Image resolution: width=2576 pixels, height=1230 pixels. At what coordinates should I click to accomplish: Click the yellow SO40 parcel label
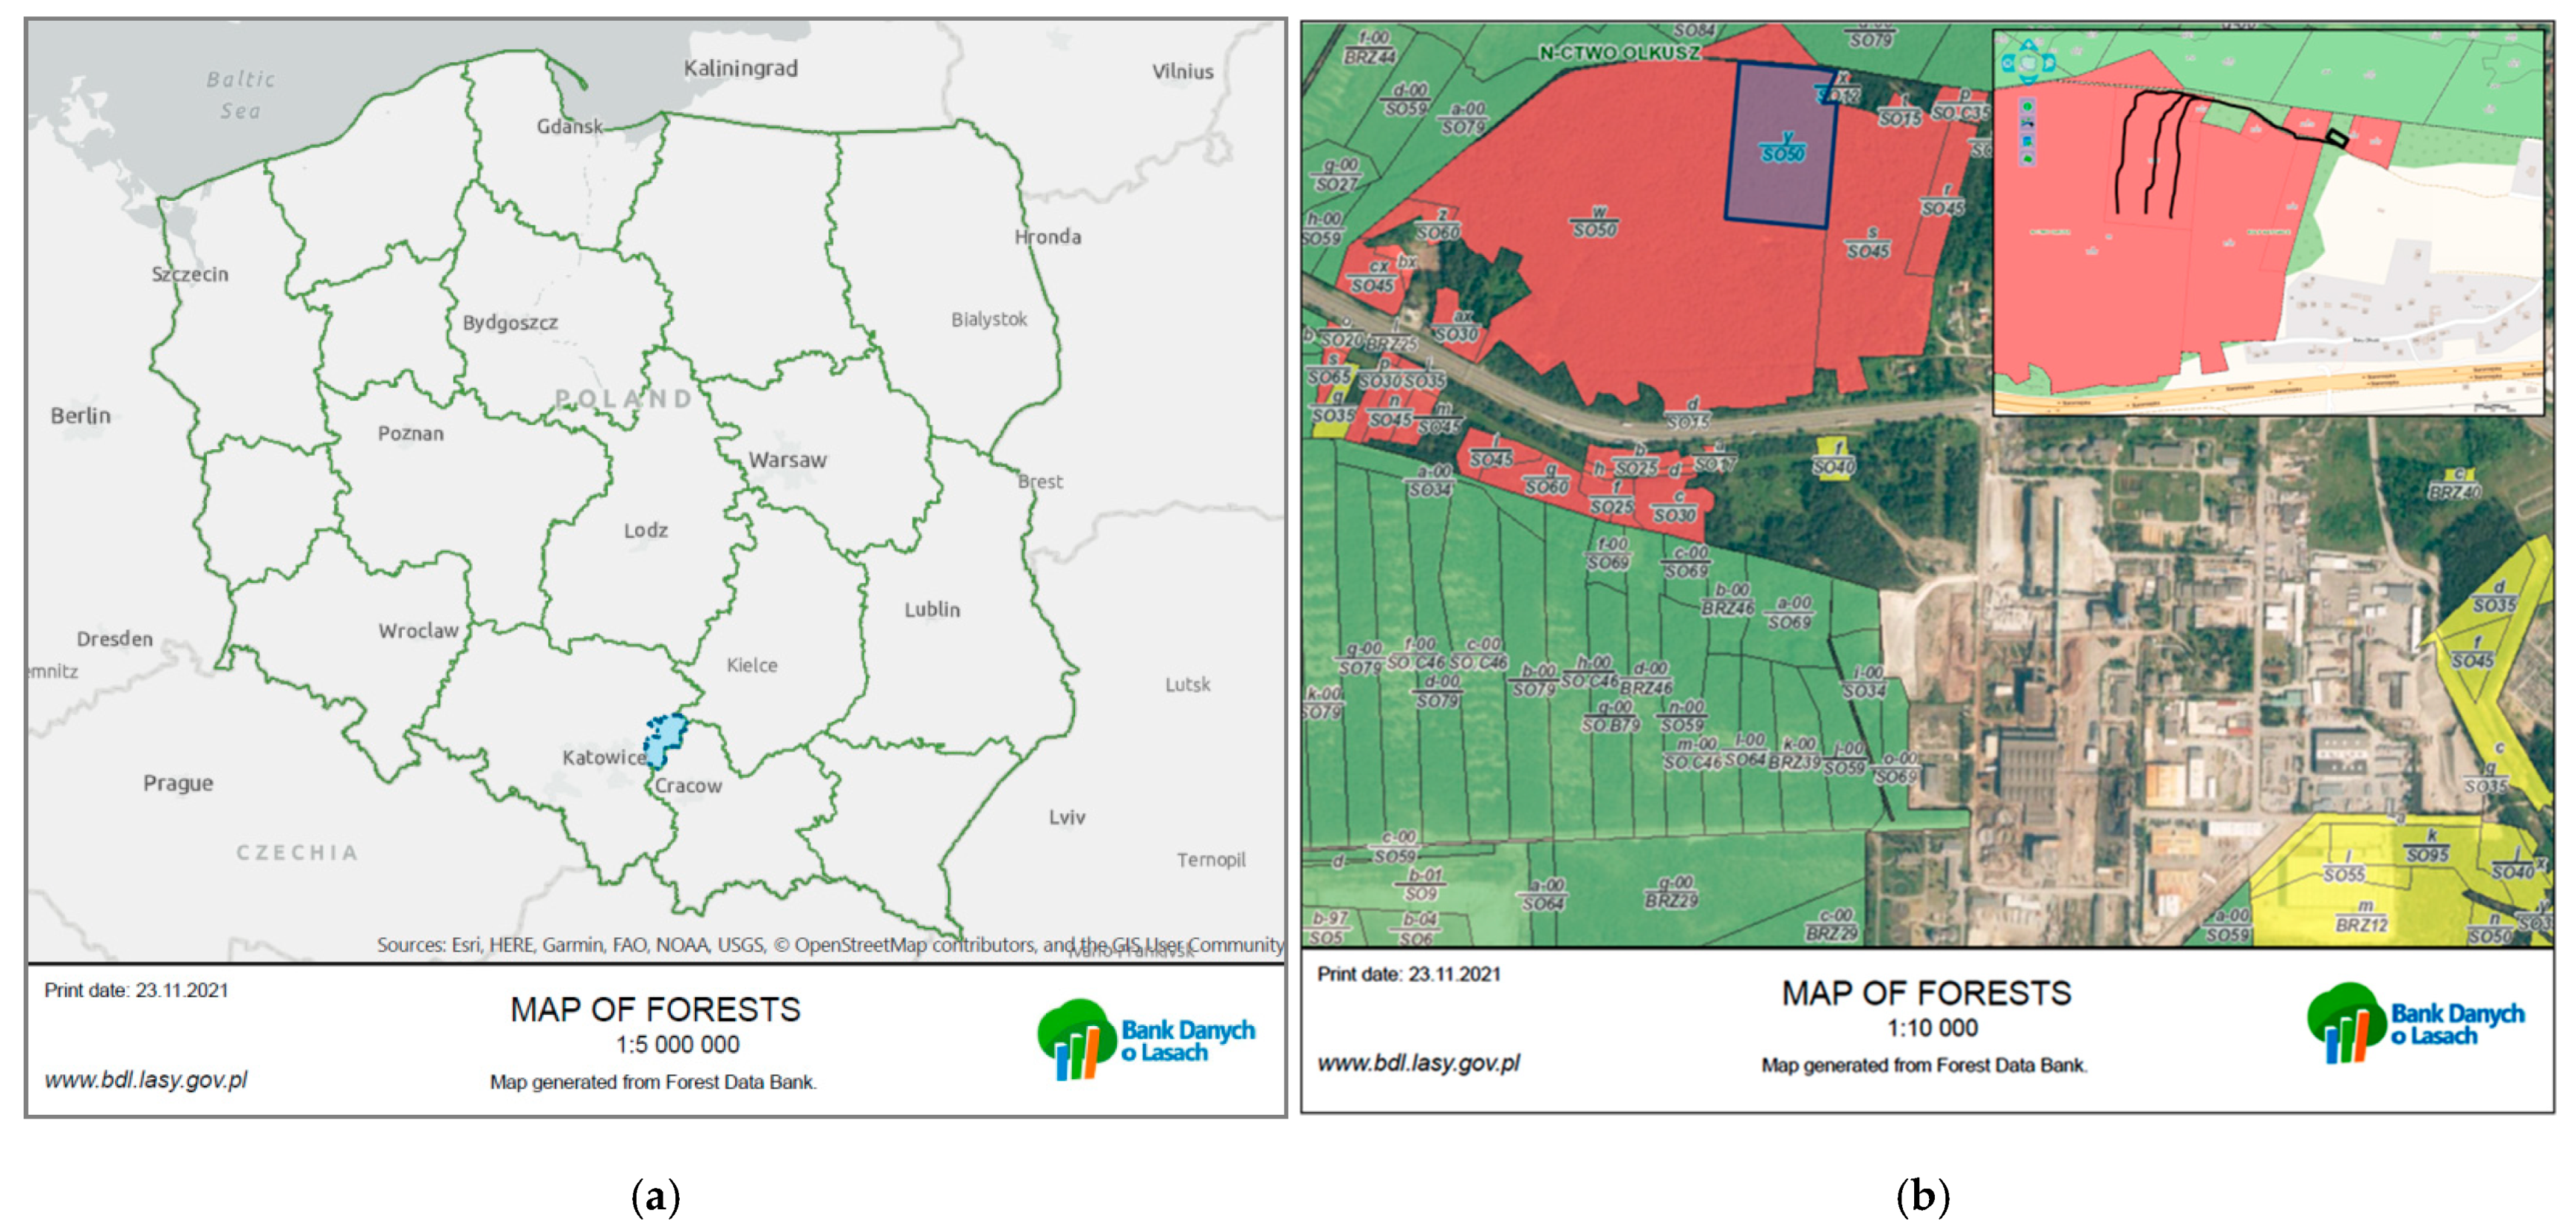(x=1833, y=461)
